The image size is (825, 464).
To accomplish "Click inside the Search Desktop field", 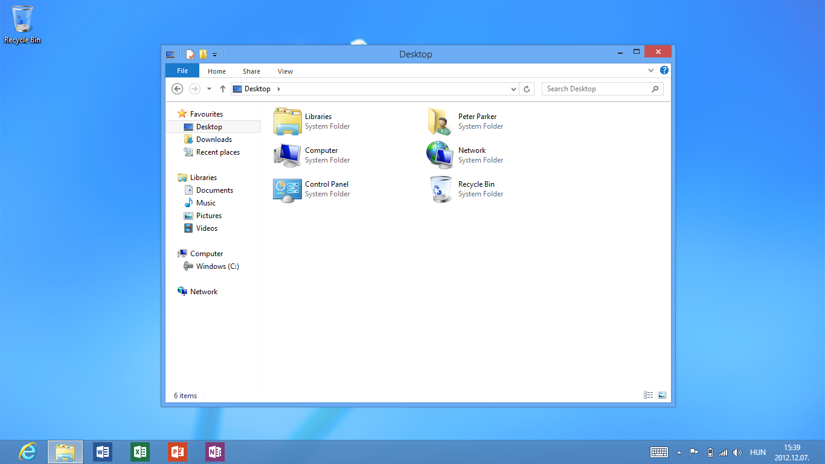I will tap(595, 89).
